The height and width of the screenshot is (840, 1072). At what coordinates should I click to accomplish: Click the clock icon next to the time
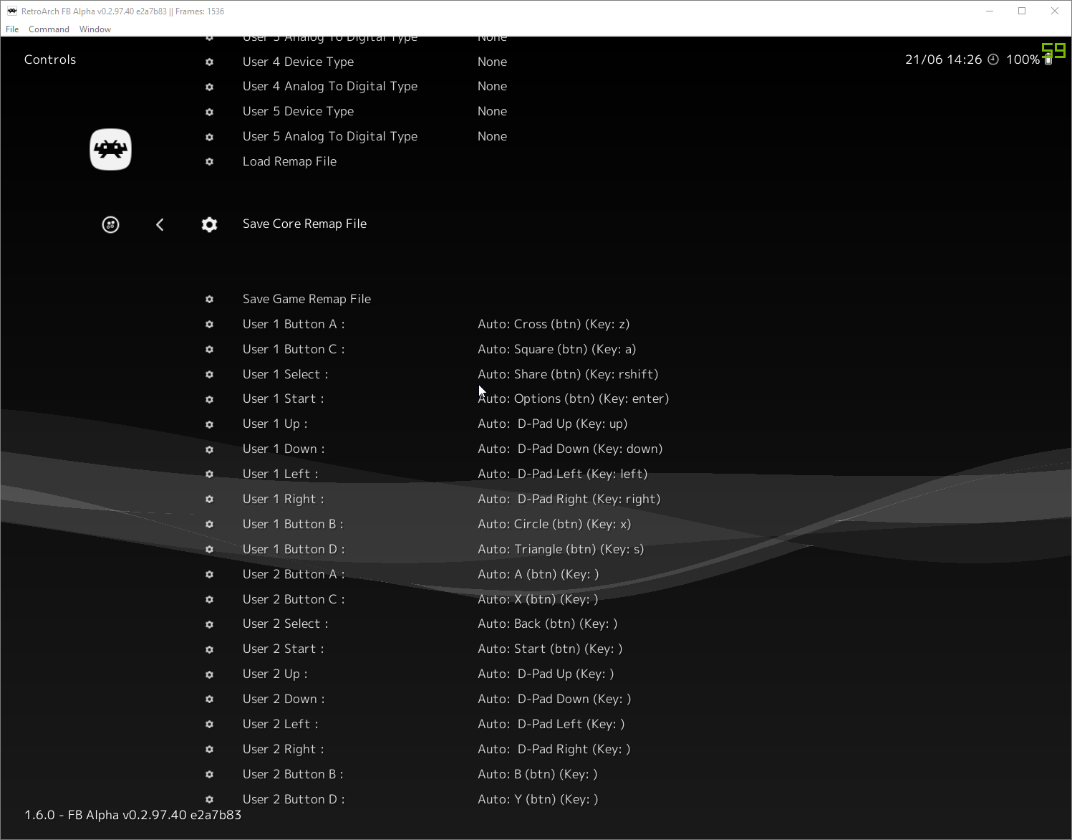pyautogui.click(x=993, y=59)
